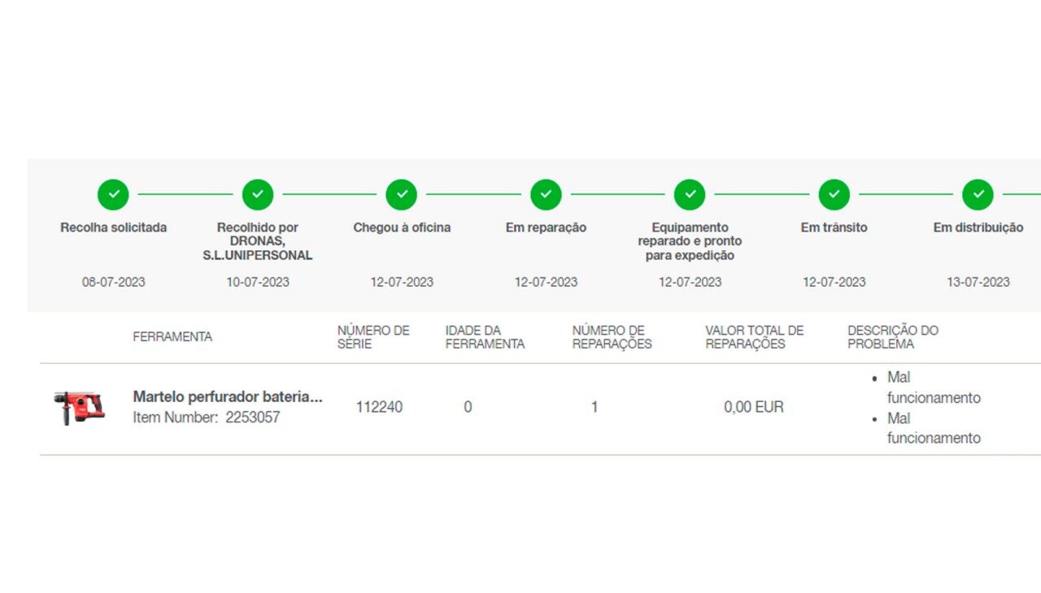This screenshot has width=1041, height=593.
Task: Click the 13-07-2023 date under Em distribuição
Action: point(978,282)
